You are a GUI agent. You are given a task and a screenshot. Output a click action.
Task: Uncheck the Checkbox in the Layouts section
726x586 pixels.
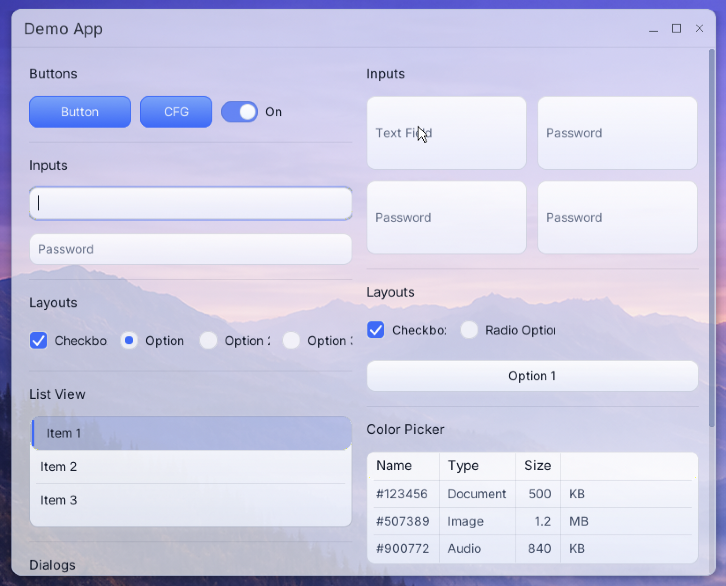38,340
